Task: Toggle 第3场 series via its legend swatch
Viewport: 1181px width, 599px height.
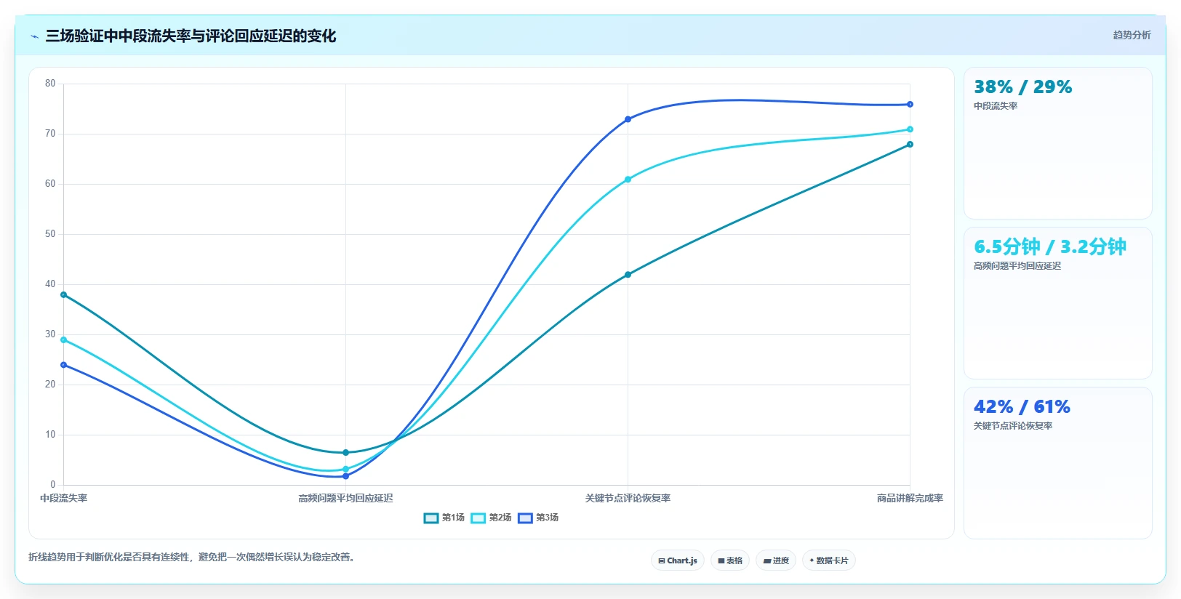Action: coord(525,518)
